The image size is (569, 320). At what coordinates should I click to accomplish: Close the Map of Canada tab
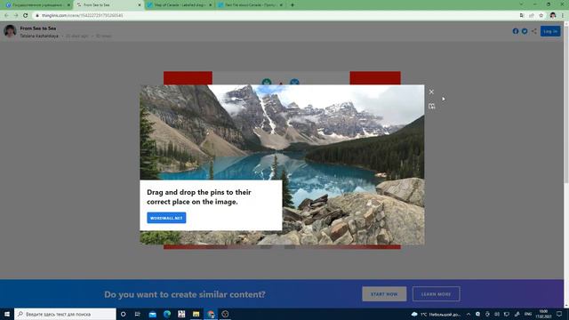pos(210,5)
